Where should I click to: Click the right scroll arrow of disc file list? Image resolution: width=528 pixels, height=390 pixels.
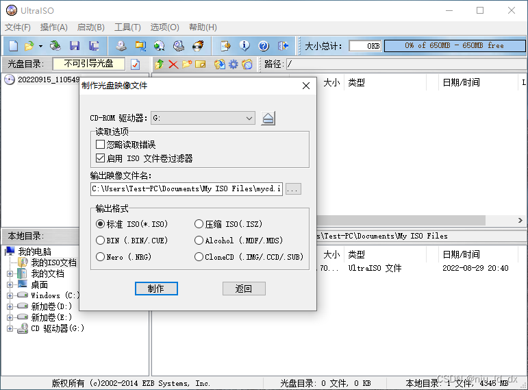[x=520, y=221]
